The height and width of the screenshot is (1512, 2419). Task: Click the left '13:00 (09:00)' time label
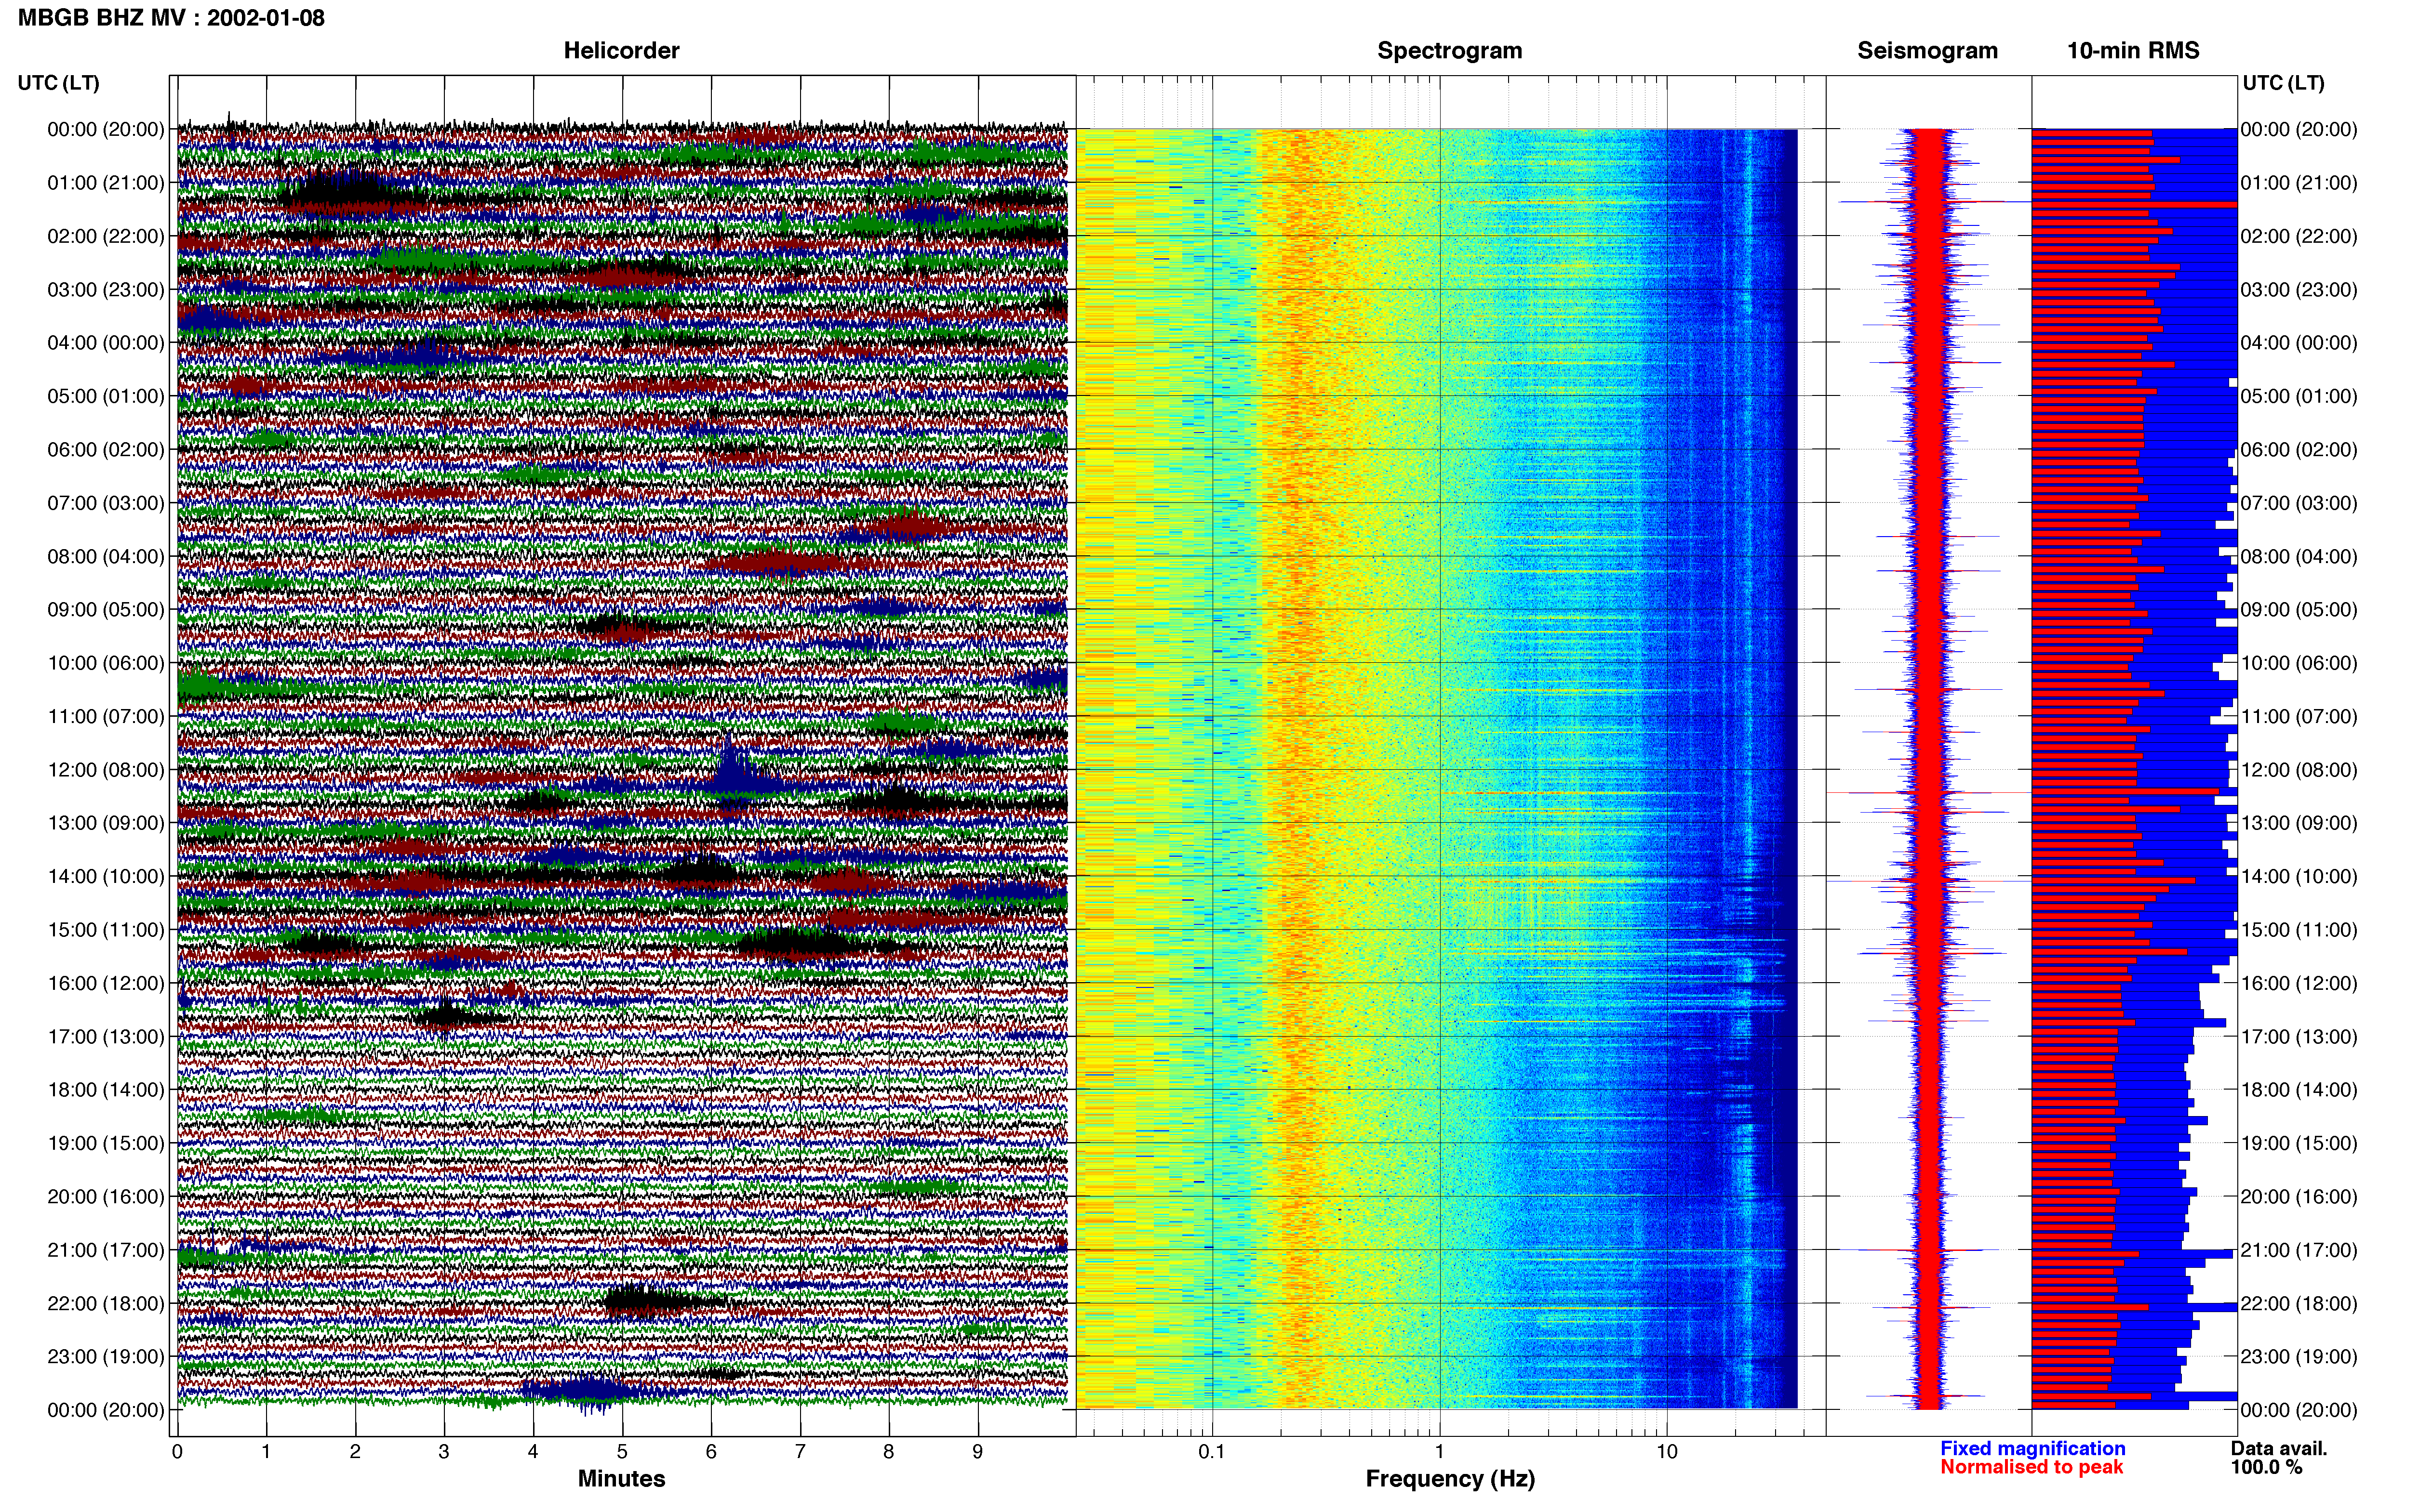pos(106,822)
